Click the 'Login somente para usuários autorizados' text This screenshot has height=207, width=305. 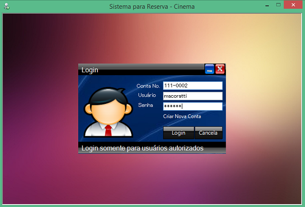142,148
